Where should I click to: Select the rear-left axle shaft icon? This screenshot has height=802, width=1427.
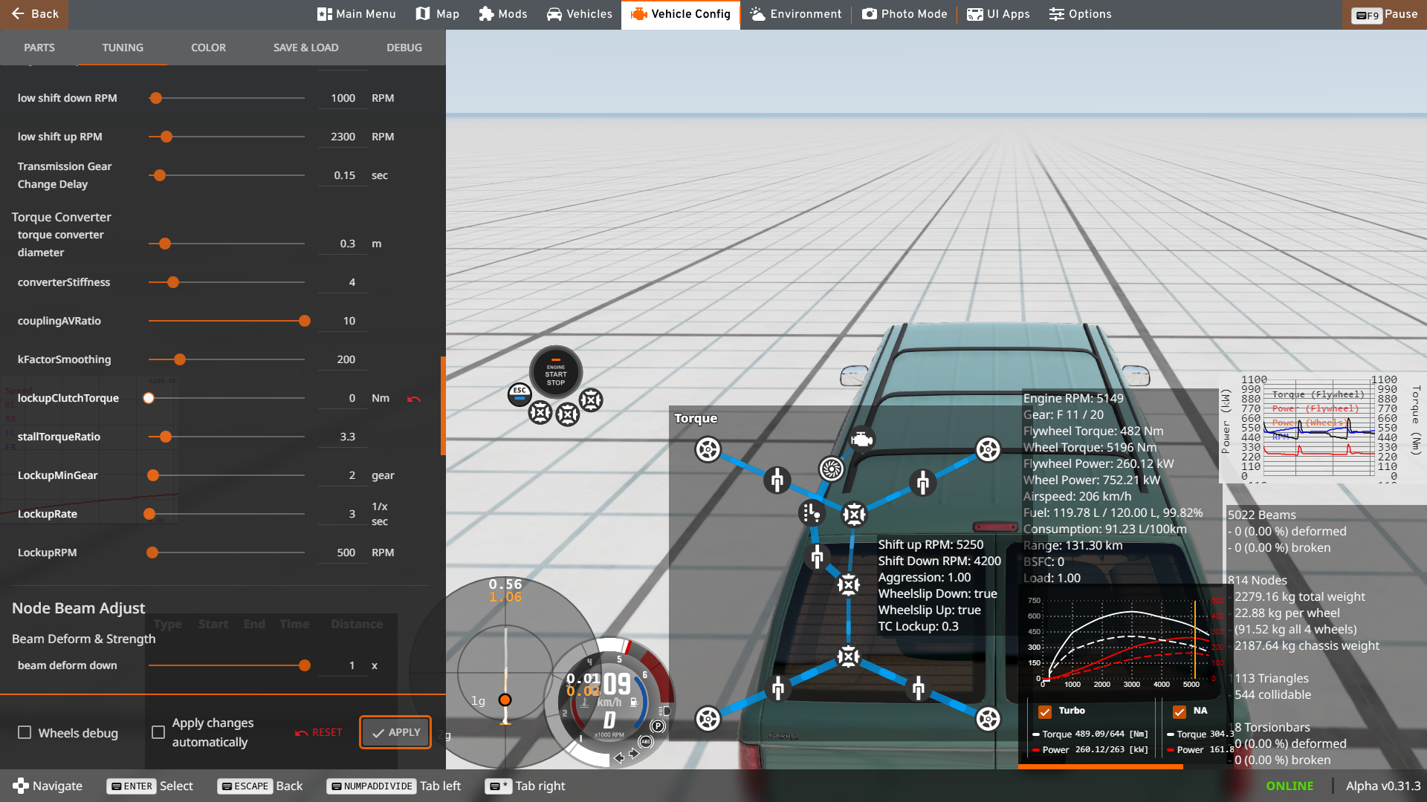777,688
